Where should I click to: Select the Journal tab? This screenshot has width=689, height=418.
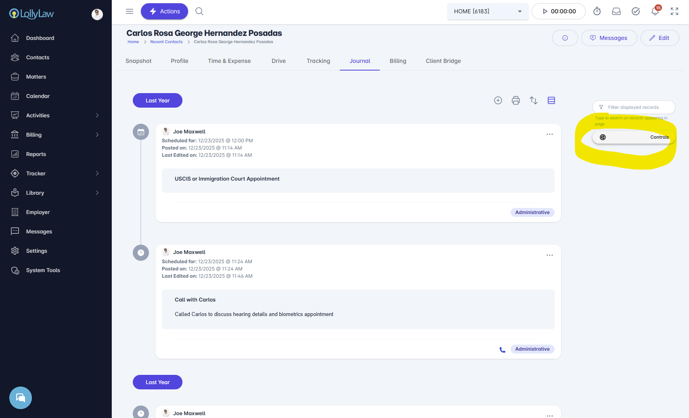(x=360, y=61)
